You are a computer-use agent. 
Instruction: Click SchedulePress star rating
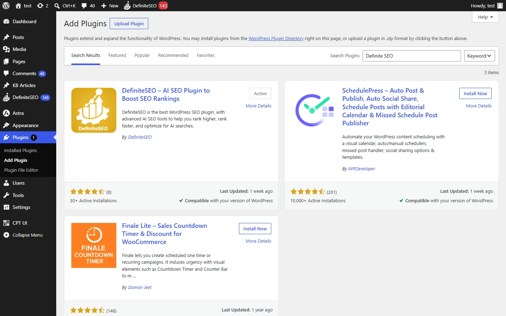(308, 192)
